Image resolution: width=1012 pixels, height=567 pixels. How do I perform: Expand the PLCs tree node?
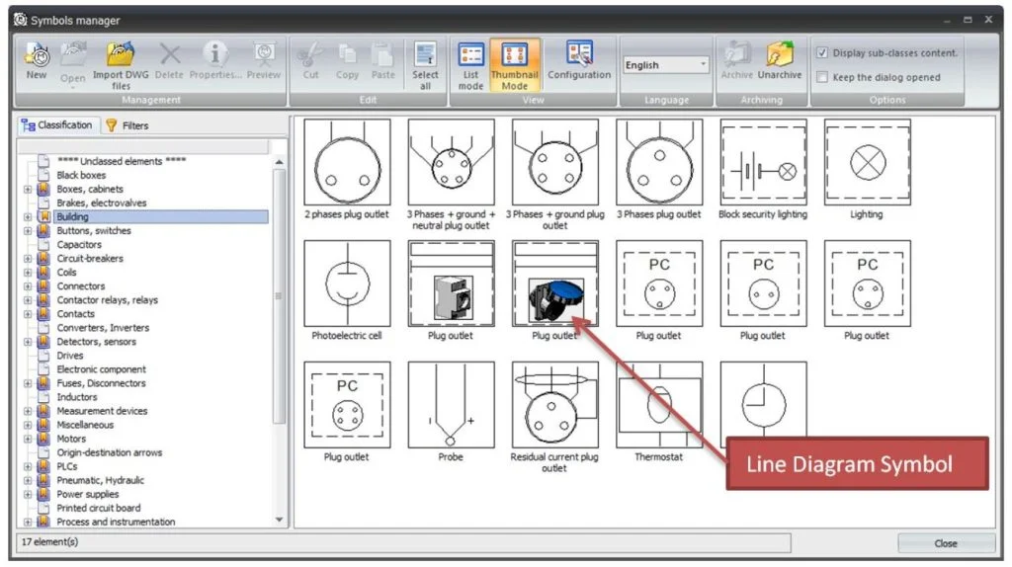(28, 466)
